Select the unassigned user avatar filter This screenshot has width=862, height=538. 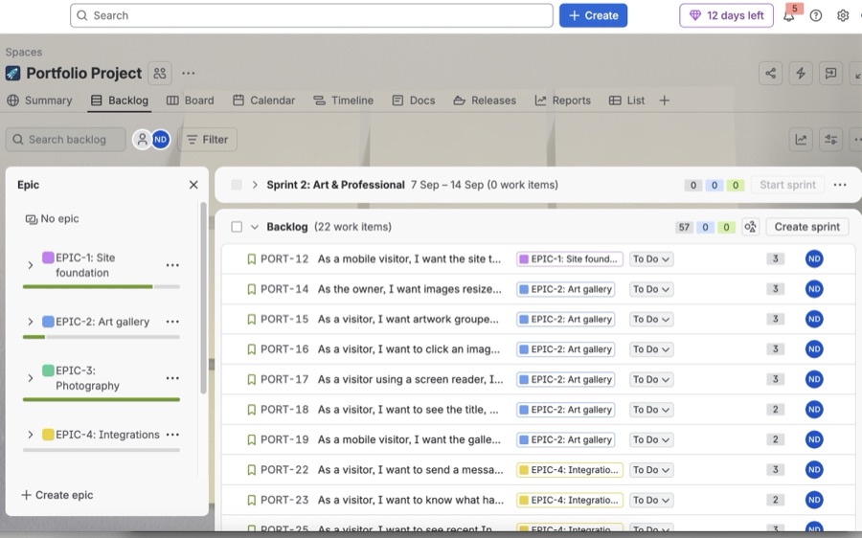click(x=142, y=140)
